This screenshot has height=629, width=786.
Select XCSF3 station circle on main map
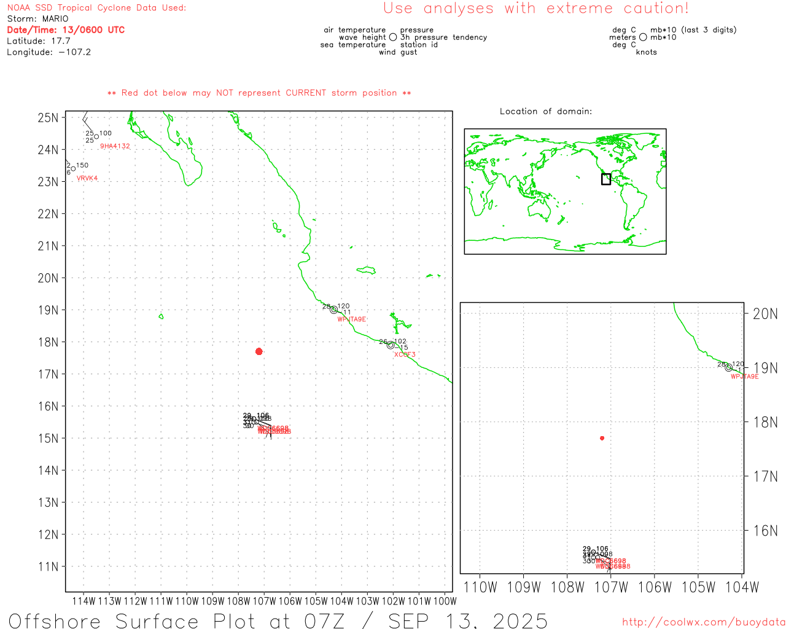click(391, 345)
